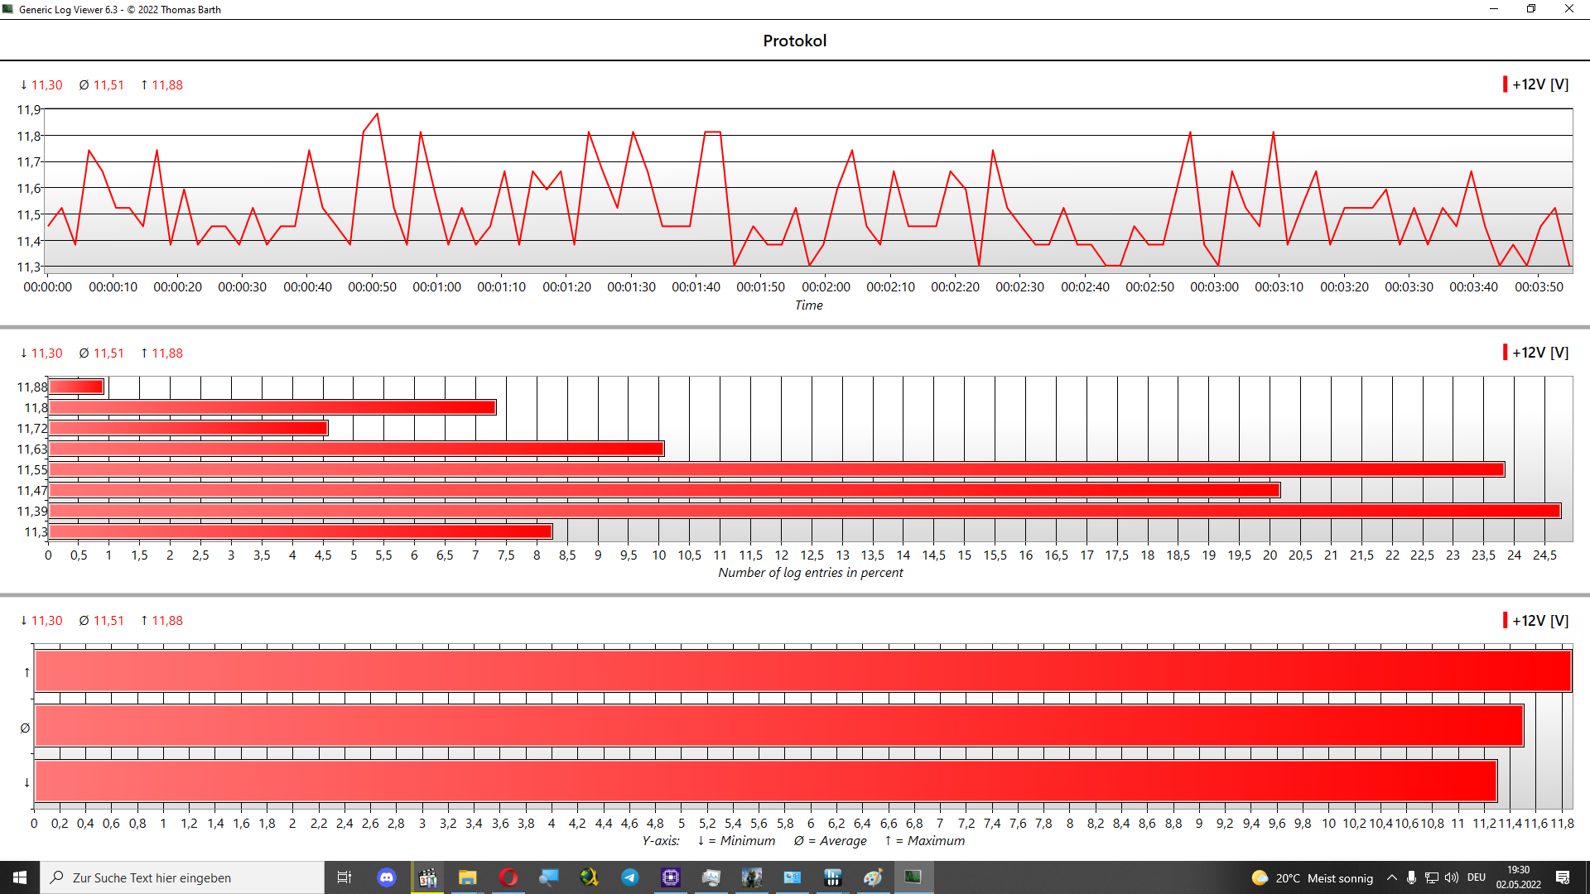Viewport: 1590px width, 894px height.
Task: Click the Protokol title heading
Action: coord(794,41)
